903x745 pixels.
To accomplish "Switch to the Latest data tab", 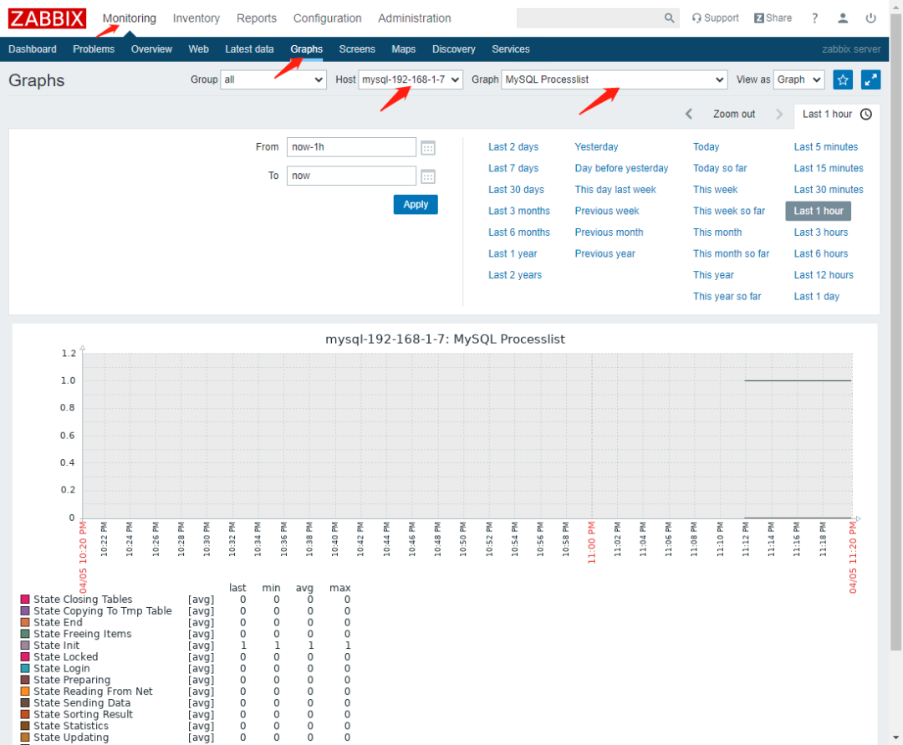I will pyautogui.click(x=249, y=49).
